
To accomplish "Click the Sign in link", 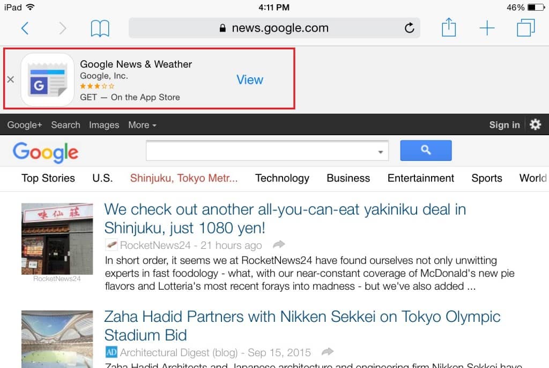I will click(505, 125).
